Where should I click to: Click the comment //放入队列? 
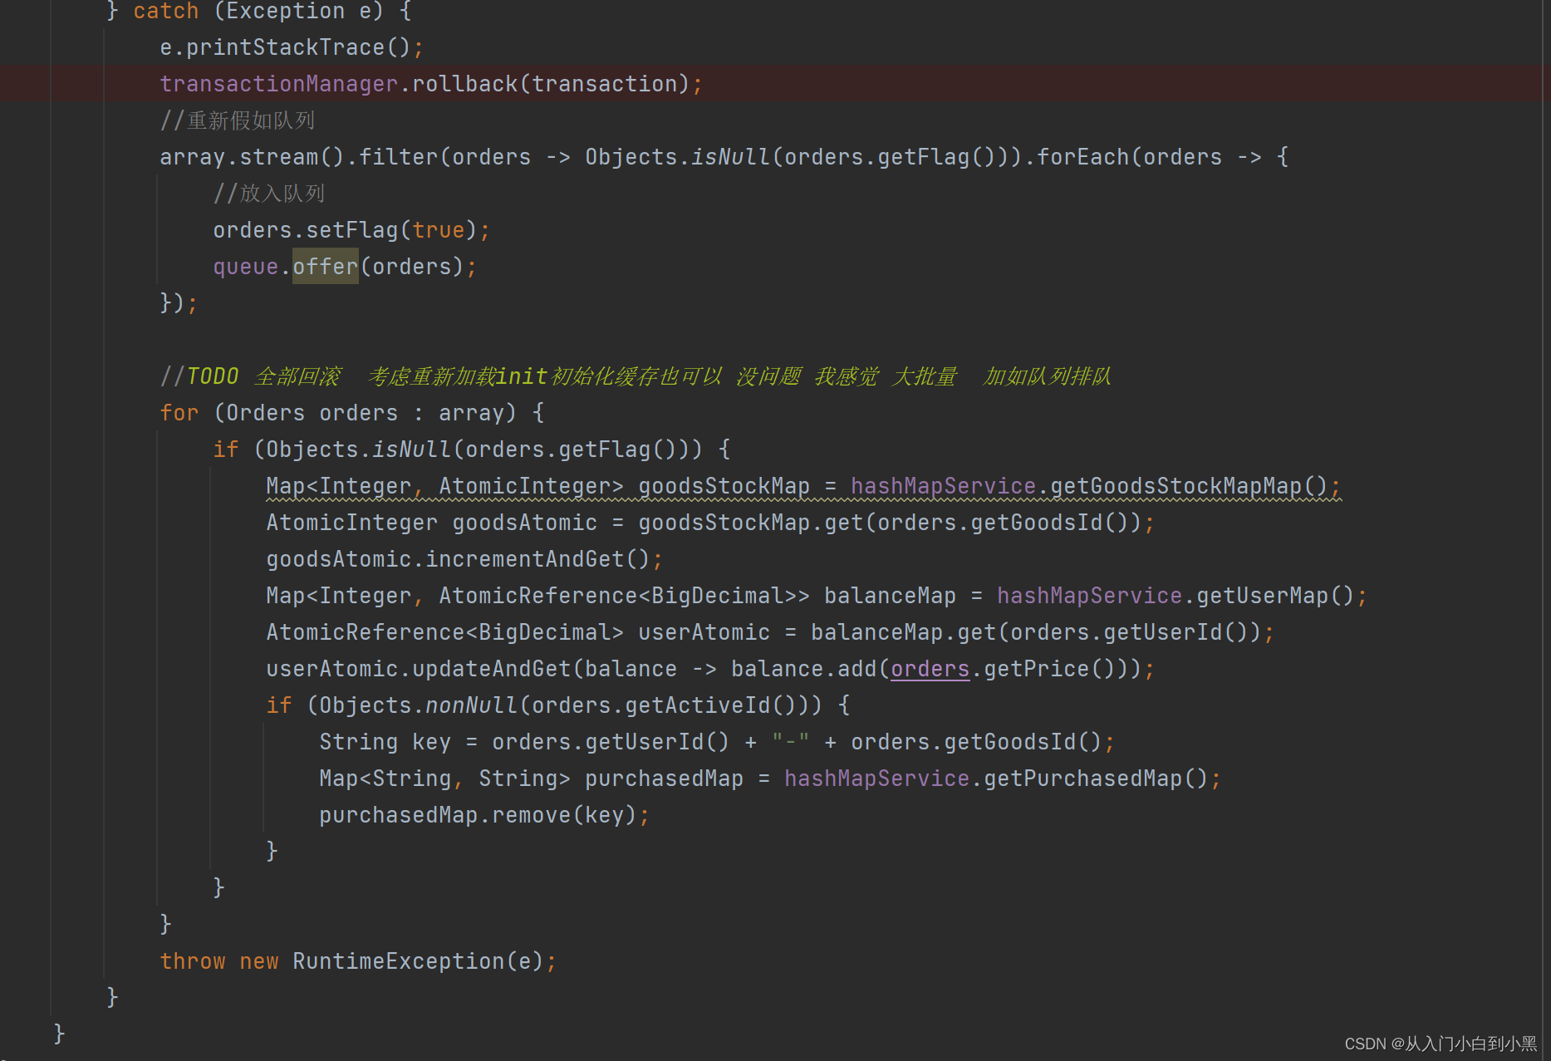(x=269, y=194)
